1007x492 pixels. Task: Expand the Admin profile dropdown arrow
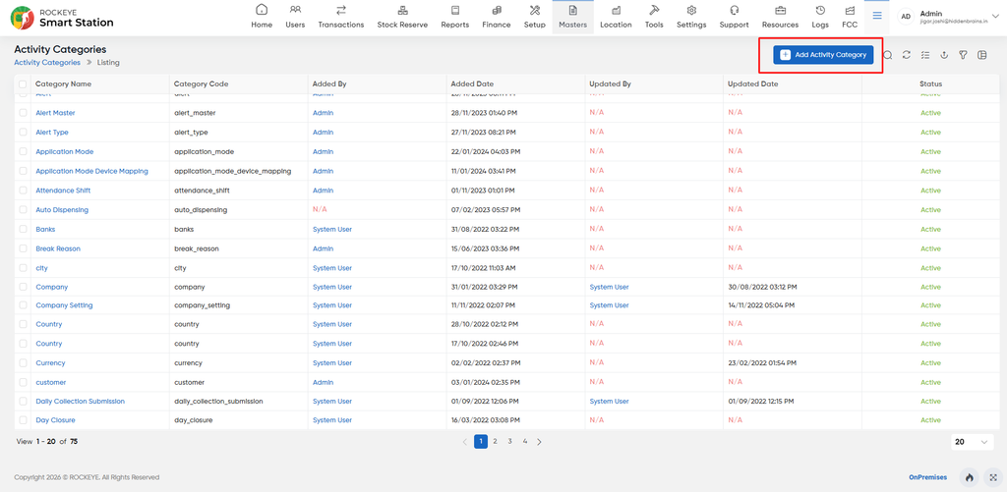(995, 16)
